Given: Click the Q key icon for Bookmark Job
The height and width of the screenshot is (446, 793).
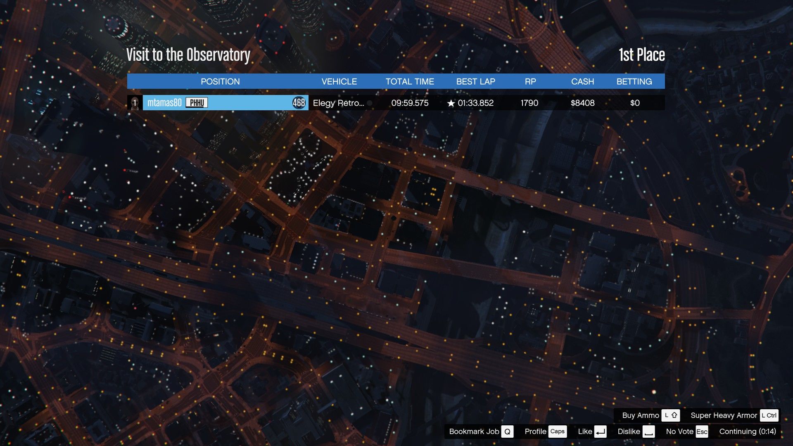Looking at the screenshot, I should [x=507, y=432].
